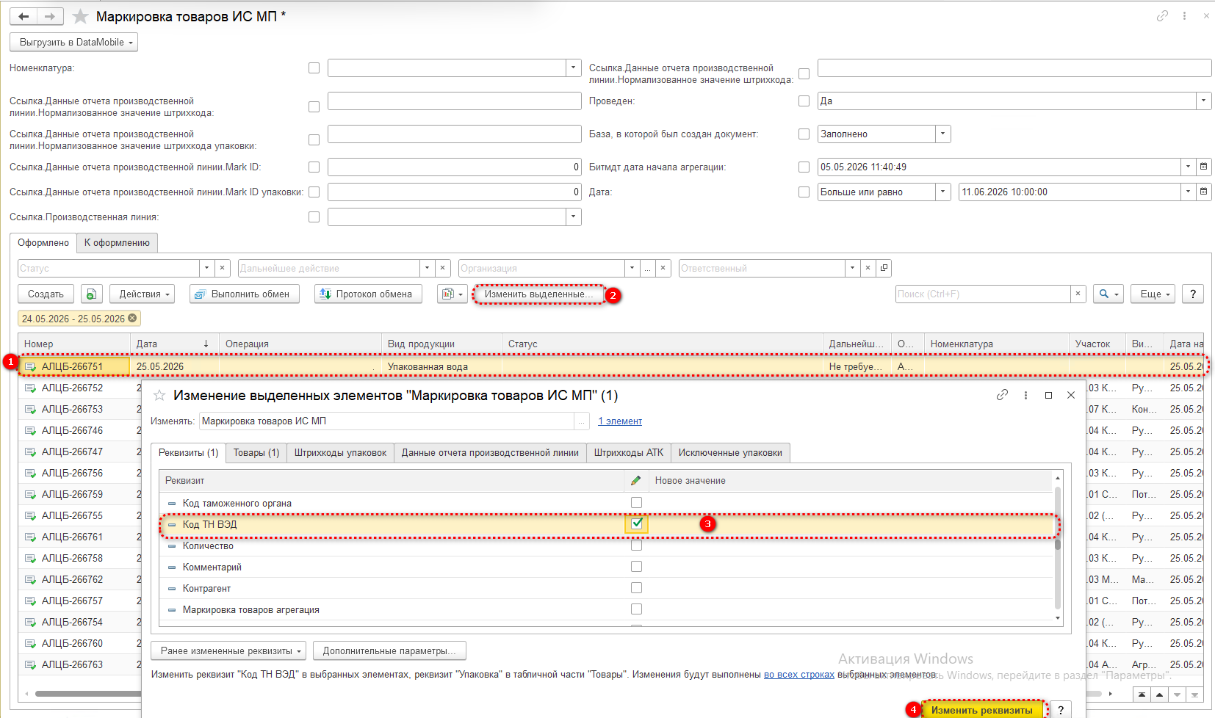Open the 1 элемент link

[x=620, y=421]
